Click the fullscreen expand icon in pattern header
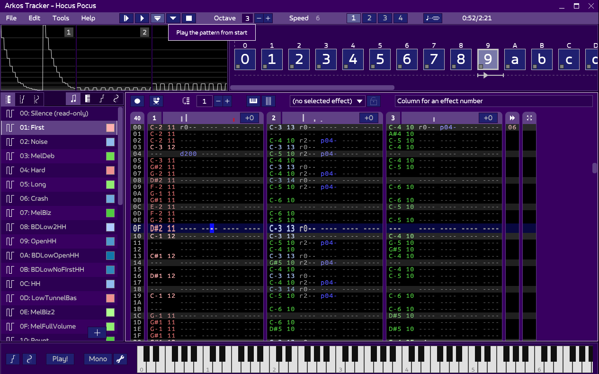The image size is (599, 374). pos(529,118)
